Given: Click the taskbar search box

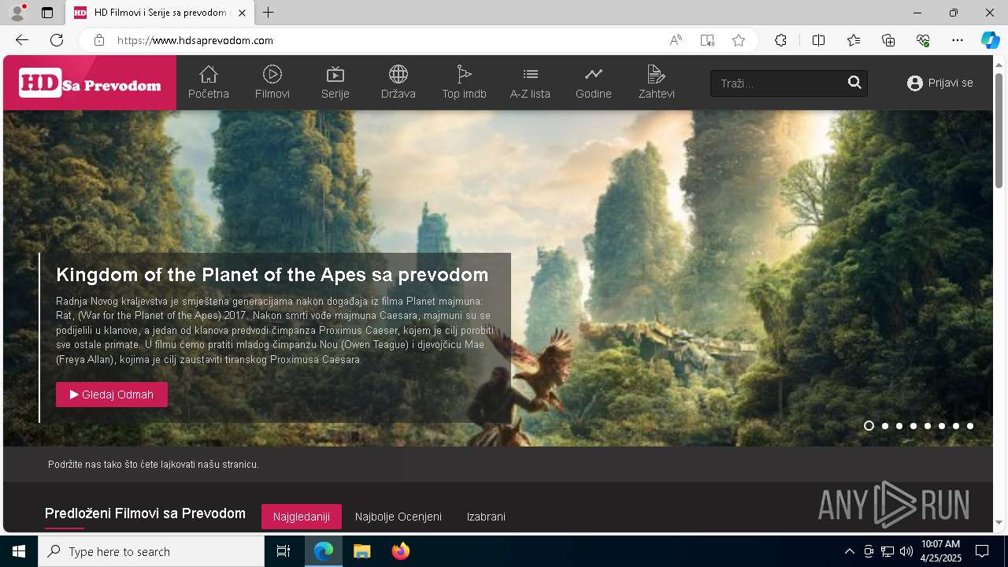Looking at the screenshot, I should pos(151,551).
